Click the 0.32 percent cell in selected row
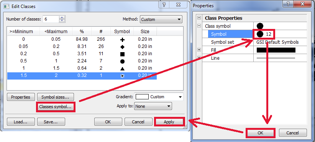This screenshot has width=315, height=142. coord(82,76)
